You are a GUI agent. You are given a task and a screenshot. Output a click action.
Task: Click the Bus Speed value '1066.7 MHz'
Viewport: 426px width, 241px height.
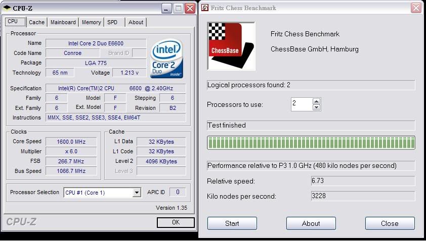tap(71, 171)
